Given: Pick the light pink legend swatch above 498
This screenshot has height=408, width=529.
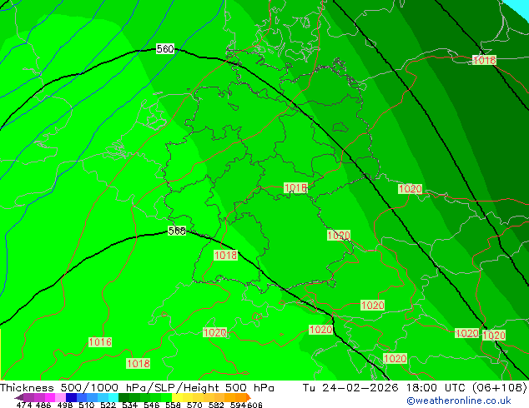Looking at the screenshot, I should pos(60,397).
